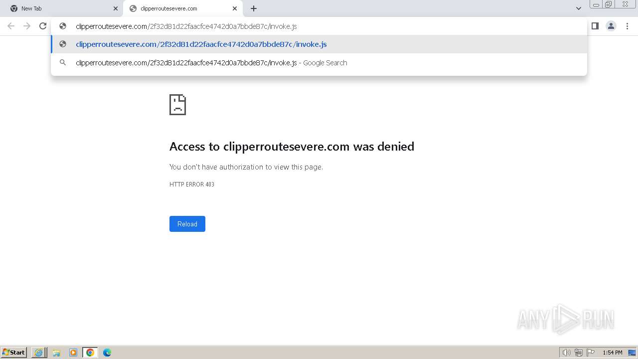Image resolution: width=638 pixels, height=359 pixels.
Task: Click the show desktop tray icon
Action: coord(632,353)
